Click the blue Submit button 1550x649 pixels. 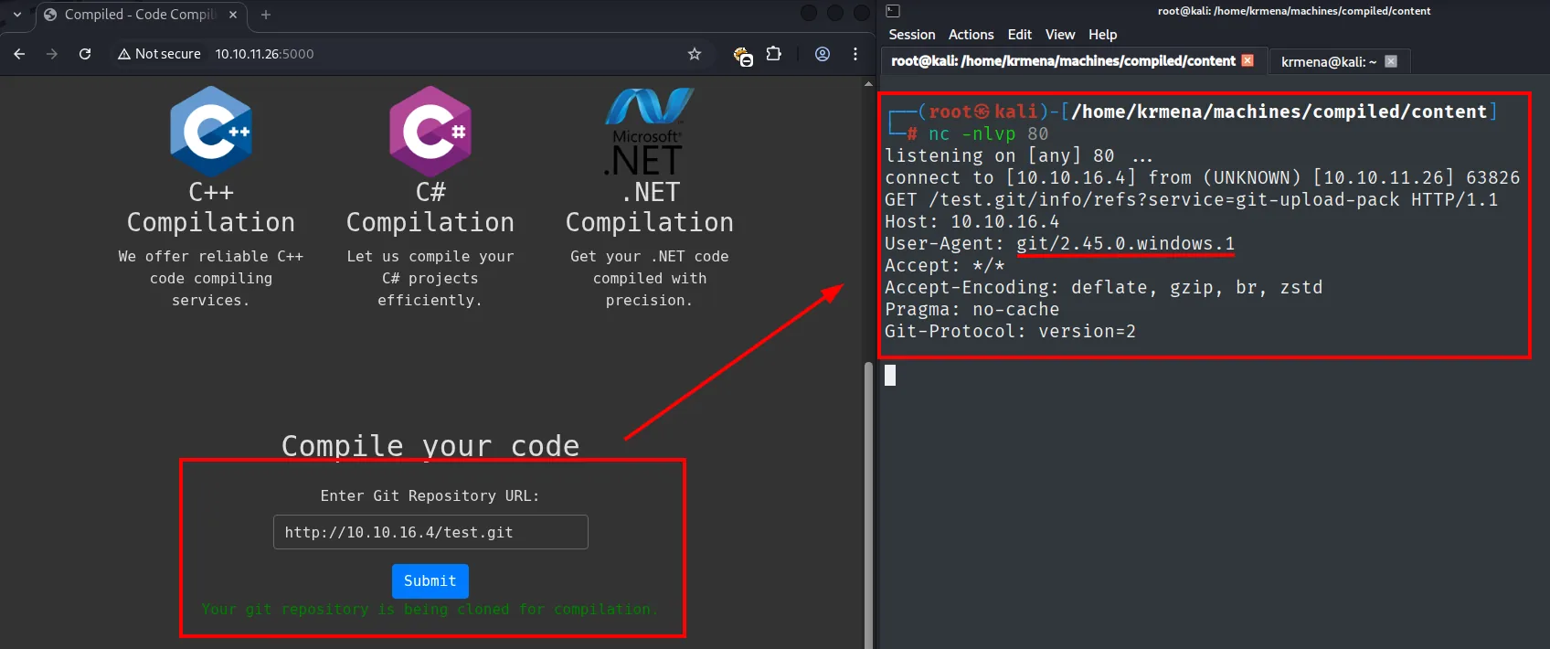(430, 581)
